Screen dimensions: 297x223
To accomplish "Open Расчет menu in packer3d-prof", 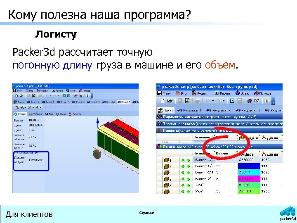I will [57, 90].
